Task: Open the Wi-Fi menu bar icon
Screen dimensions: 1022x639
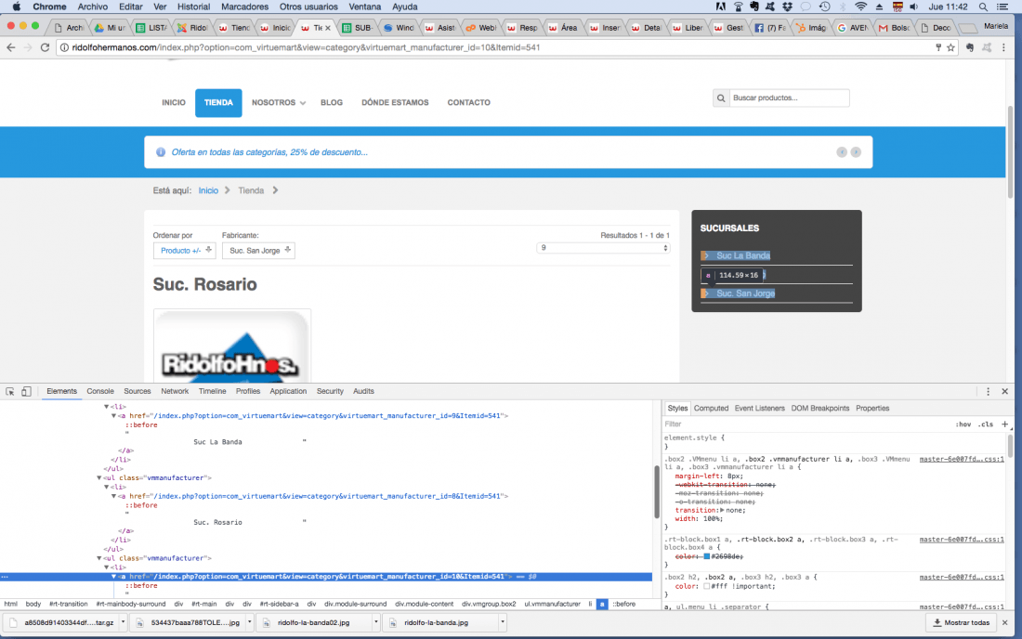Action: click(x=861, y=7)
